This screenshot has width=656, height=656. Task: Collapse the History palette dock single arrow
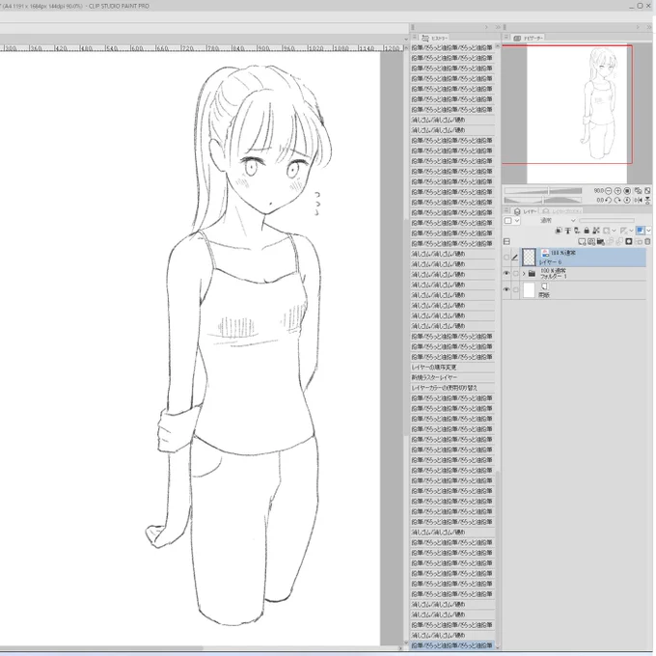(486, 27)
